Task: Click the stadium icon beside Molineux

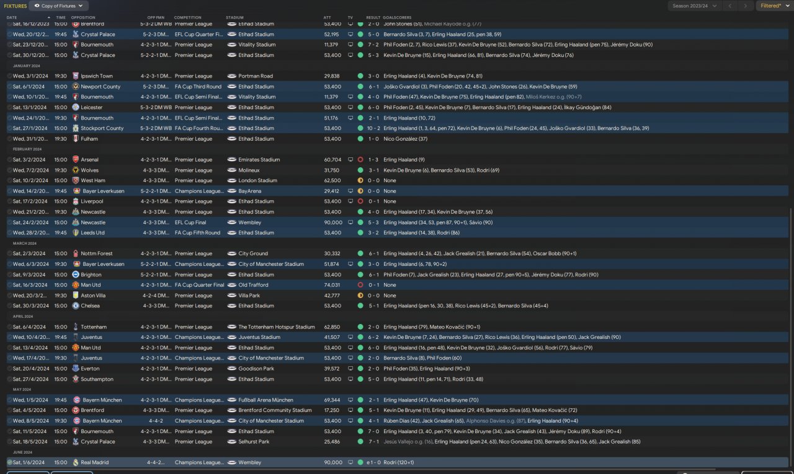Action: (232, 170)
